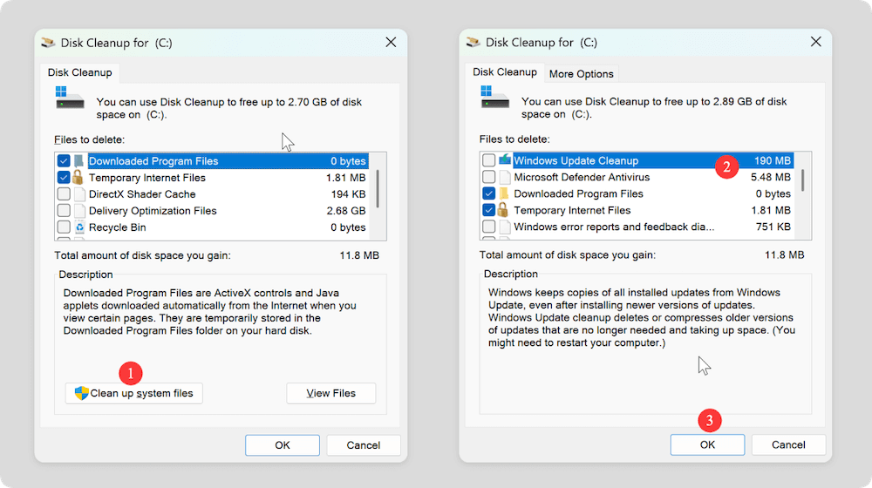Click the 751 KB size value
872x488 pixels.
(x=773, y=227)
